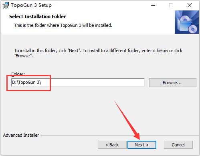Click the Select Installation Folder heading
The width and height of the screenshot is (200, 156).
click(37, 16)
